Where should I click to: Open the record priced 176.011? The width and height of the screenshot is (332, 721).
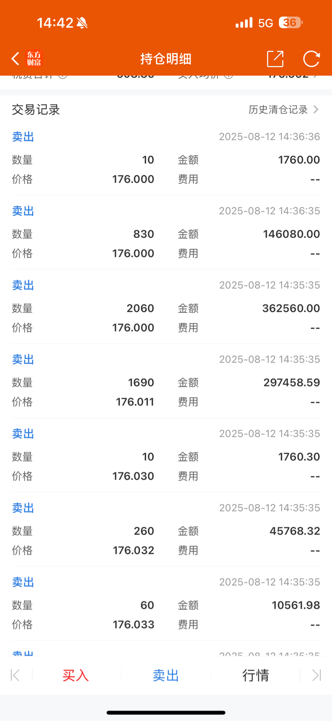(166, 381)
